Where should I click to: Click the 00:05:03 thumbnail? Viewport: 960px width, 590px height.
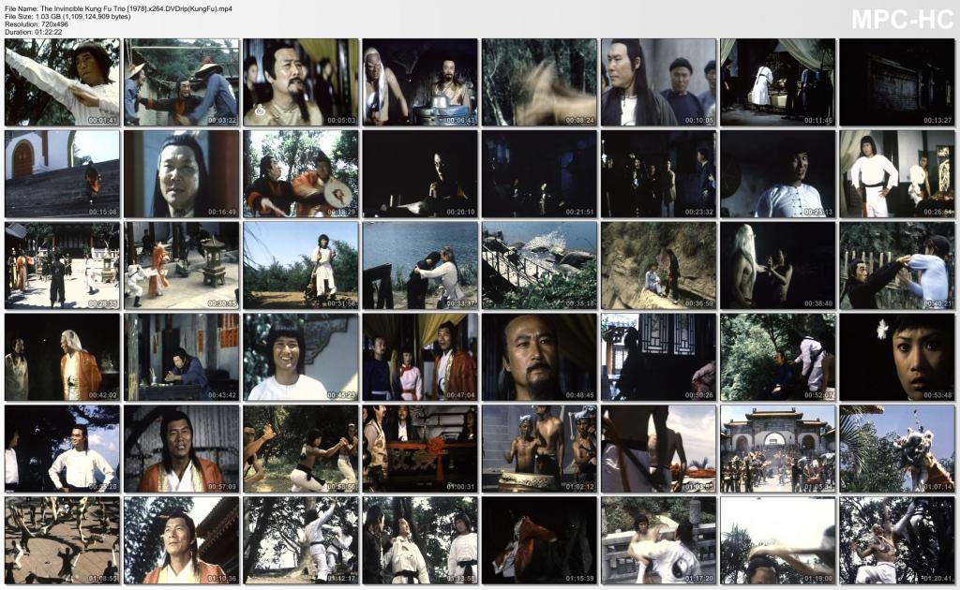[301, 82]
